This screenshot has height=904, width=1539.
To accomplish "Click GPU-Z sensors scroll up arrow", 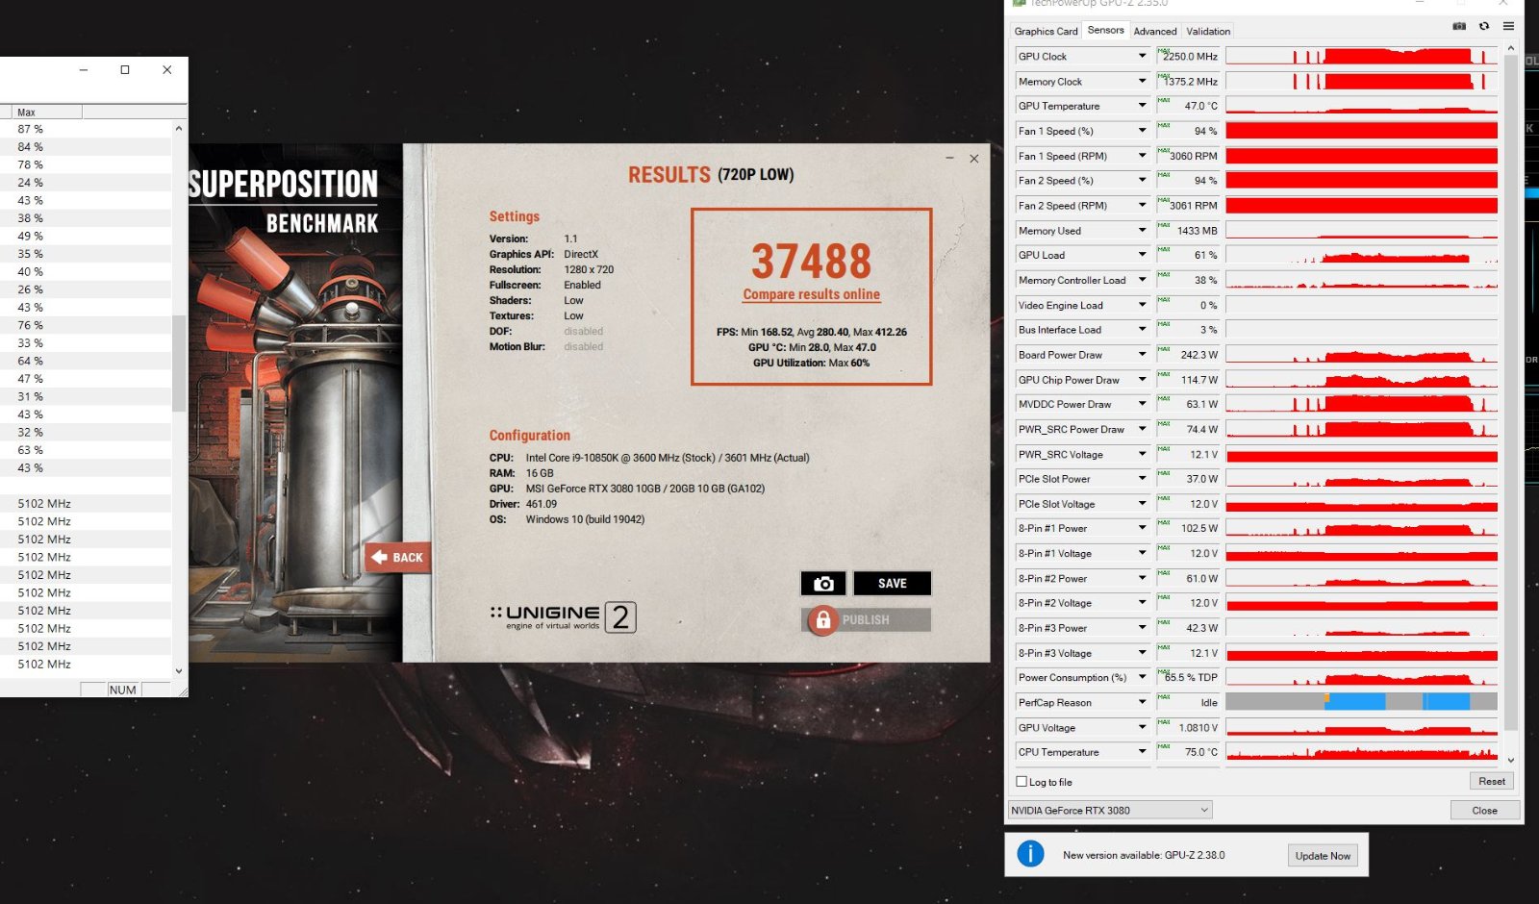I will [1510, 48].
